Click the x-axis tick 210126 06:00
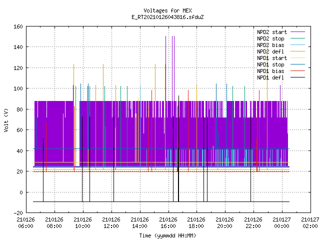The height and width of the screenshot is (240, 320). [x=25, y=223]
